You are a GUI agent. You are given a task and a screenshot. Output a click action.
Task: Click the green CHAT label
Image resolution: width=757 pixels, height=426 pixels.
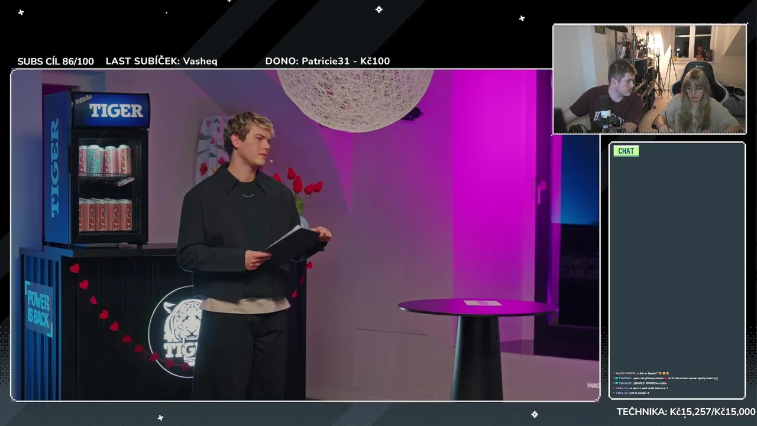point(626,151)
